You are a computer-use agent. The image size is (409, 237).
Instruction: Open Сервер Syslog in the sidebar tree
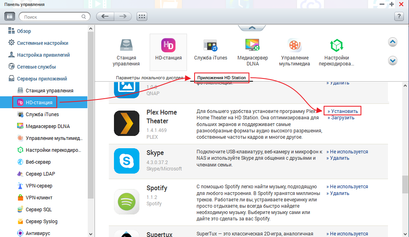click(x=41, y=222)
